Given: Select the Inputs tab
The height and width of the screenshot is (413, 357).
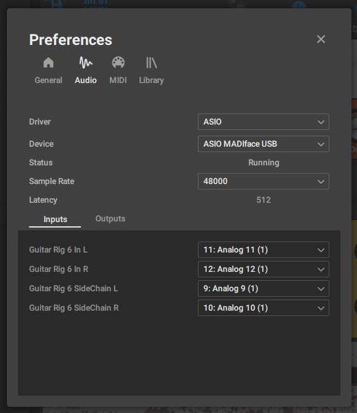Looking at the screenshot, I should (55, 220).
